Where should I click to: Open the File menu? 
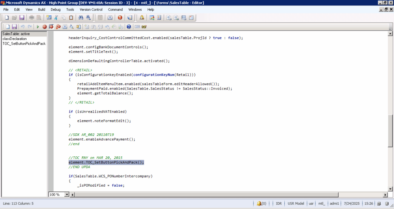(x=6, y=10)
